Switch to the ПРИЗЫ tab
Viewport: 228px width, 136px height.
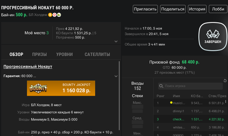39,54
